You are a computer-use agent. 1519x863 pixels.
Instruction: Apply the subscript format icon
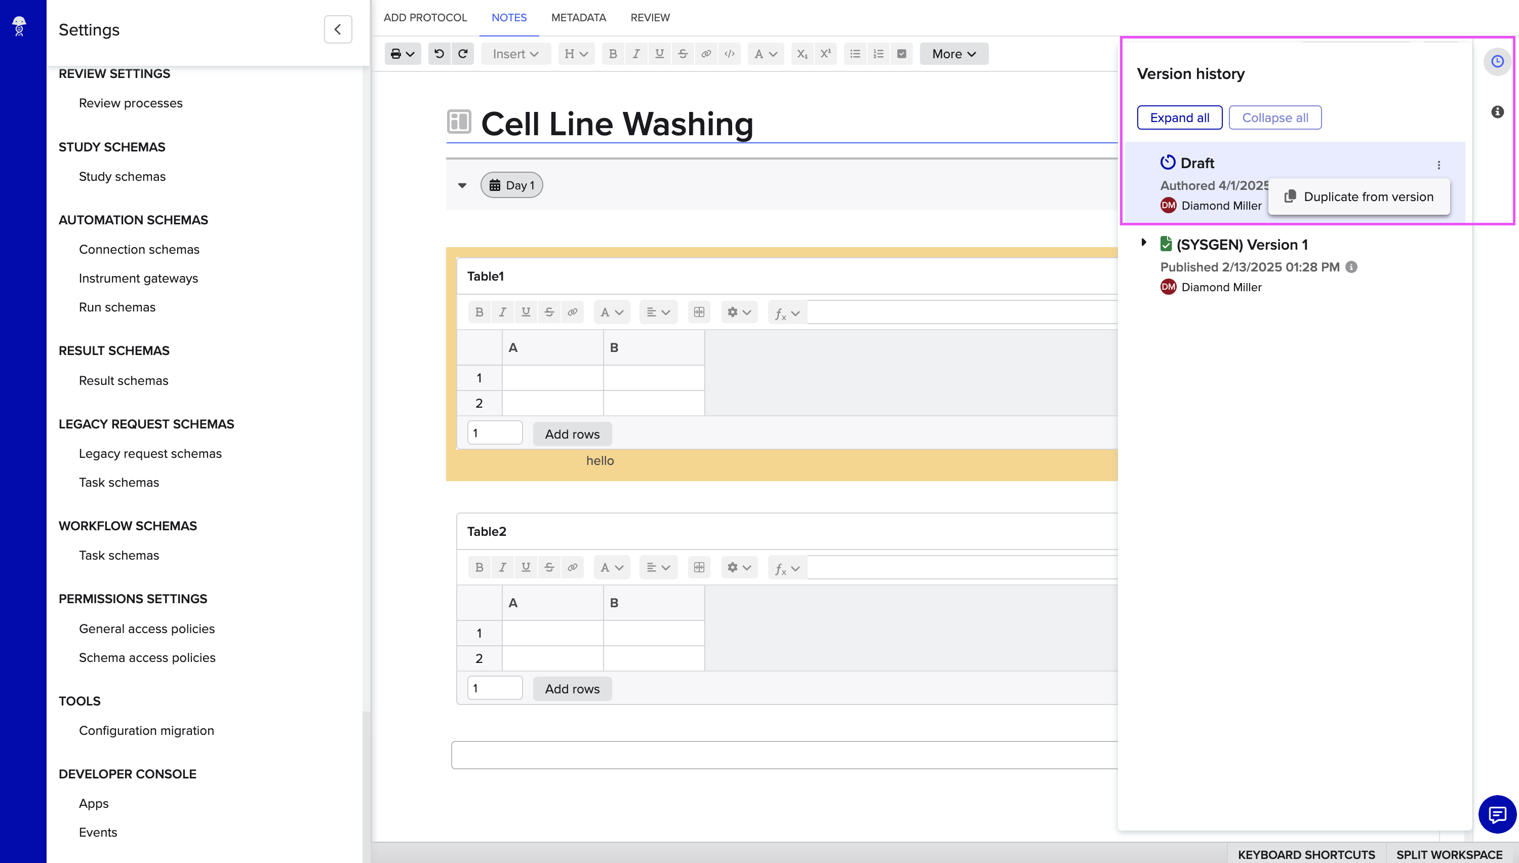[x=802, y=54]
